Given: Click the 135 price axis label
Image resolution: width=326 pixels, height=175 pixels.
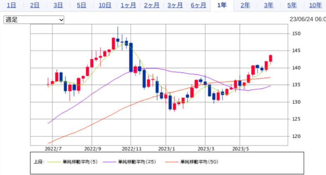Looking at the screenshot, I should click(296, 85).
